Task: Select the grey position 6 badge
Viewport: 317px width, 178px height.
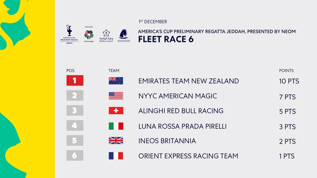Action: coord(75,155)
